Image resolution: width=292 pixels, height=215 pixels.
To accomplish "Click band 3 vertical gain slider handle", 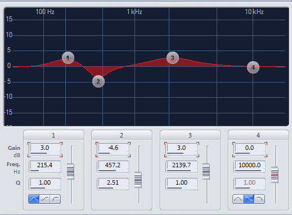I will [206, 171].
